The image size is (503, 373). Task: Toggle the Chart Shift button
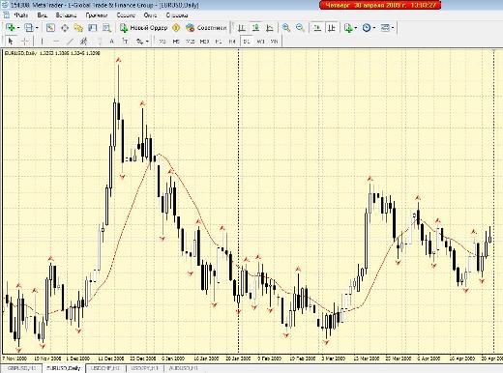[x=331, y=28]
